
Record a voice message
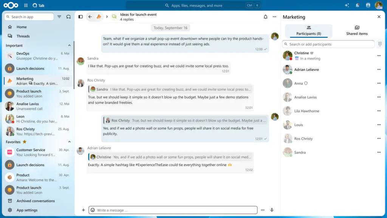pos(272,210)
